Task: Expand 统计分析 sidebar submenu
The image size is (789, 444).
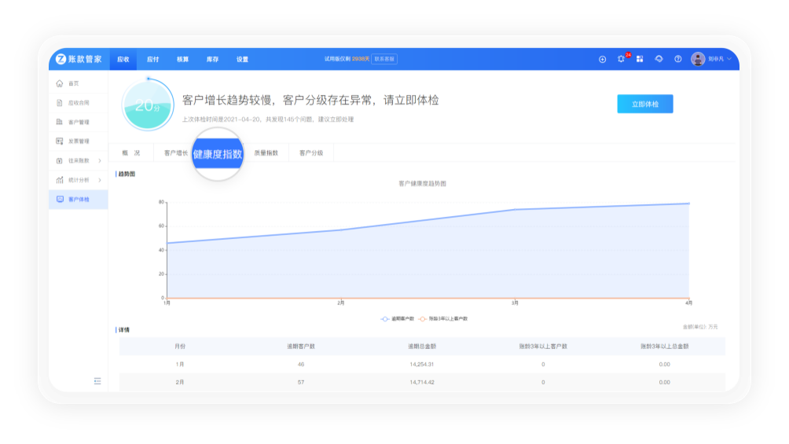Action: (x=100, y=180)
